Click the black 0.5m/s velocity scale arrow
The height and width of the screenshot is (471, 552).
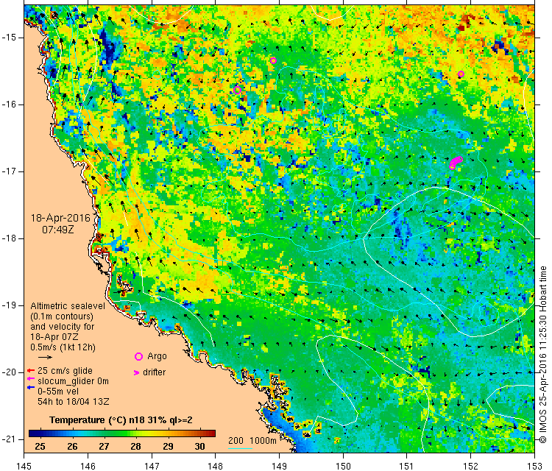pos(45,358)
